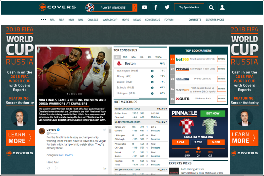Select the MLB consensus tab
264x176 pixels.
click(x=125, y=57)
